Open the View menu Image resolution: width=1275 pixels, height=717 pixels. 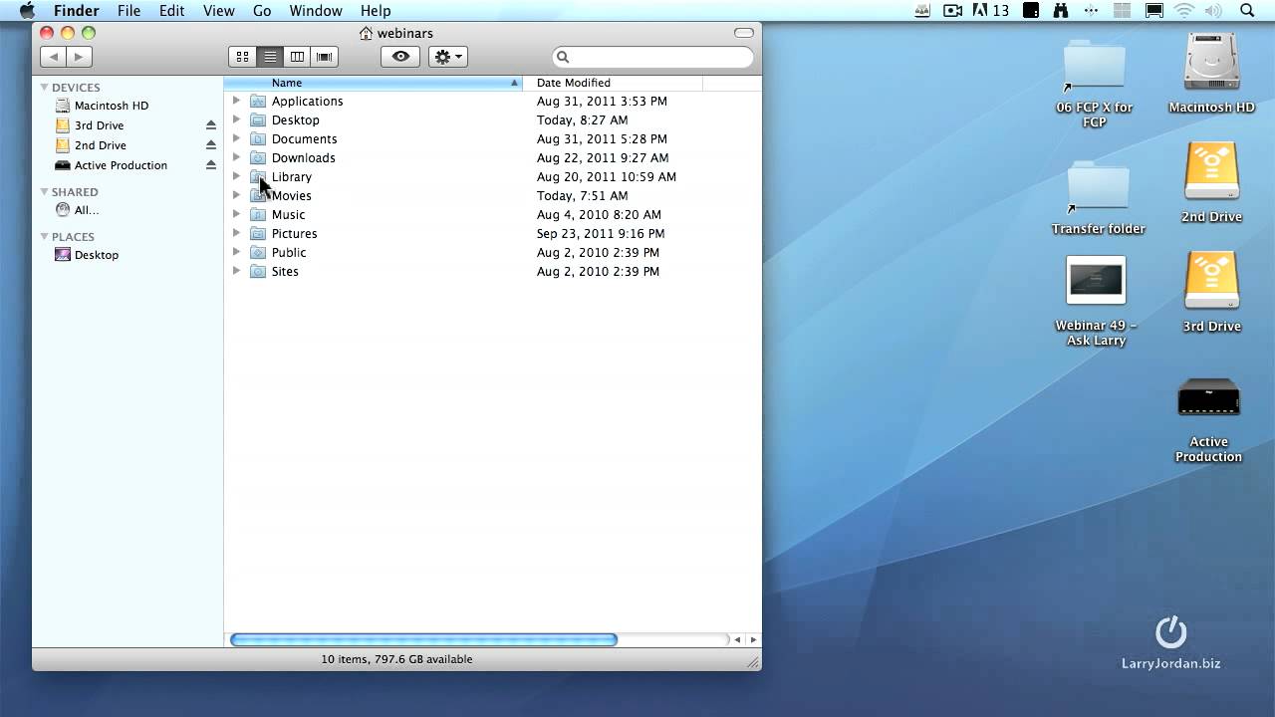pyautogui.click(x=218, y=11)
